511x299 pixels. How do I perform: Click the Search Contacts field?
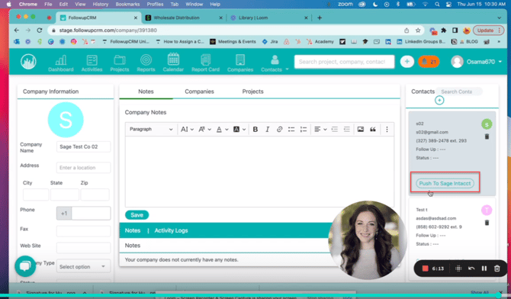(459, 92)
